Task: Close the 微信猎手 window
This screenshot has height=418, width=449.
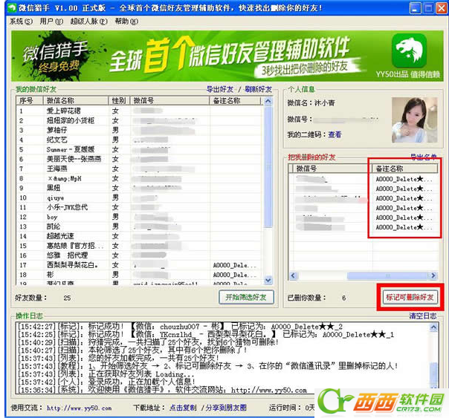Action: click(x=442, y=8)
